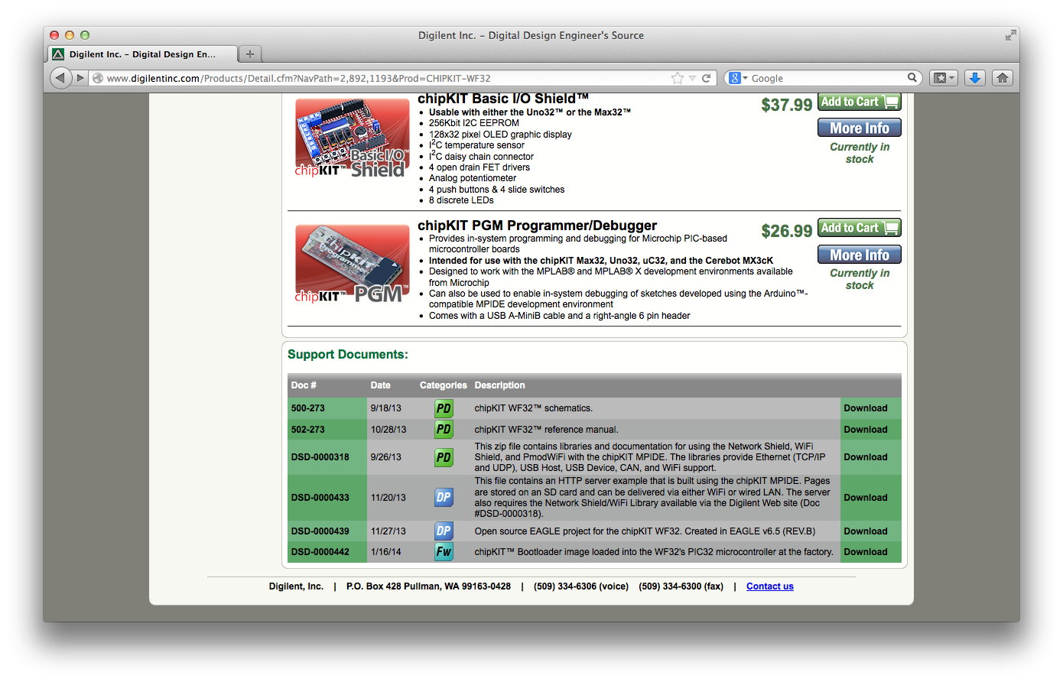Click the PD icon for doc 502-273
The width and height of the screenshot is (1063, 682).
(444, 430)
